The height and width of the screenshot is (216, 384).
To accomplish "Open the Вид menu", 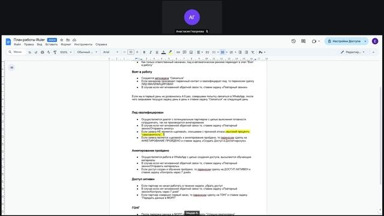I will pos(40,44).
